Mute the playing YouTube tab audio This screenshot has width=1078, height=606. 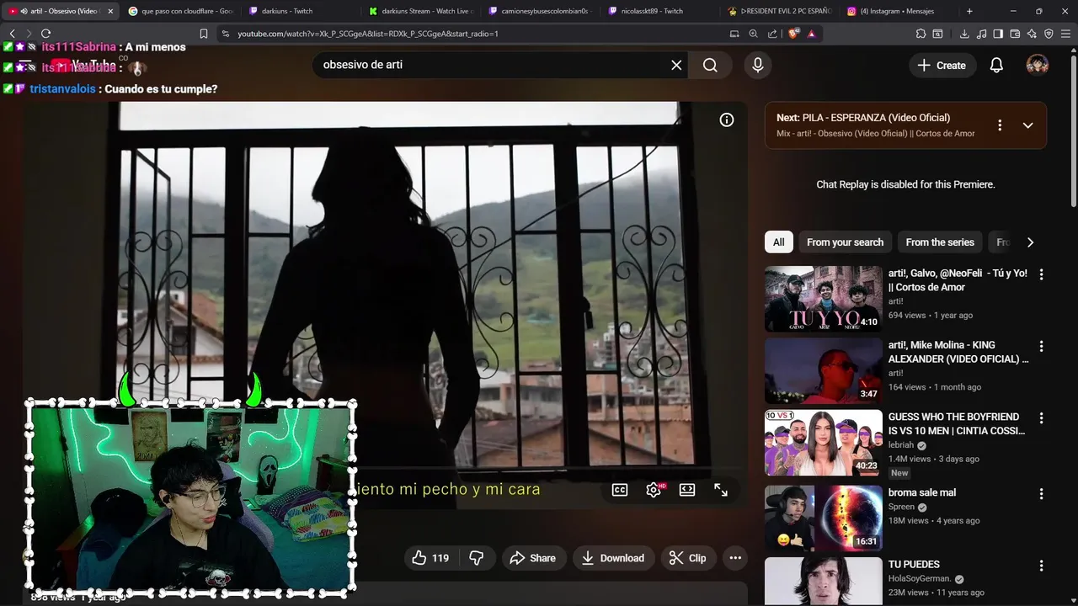tap(24, 11)
